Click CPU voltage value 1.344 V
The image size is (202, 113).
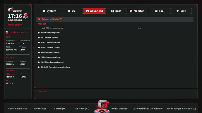pos(22,50)
